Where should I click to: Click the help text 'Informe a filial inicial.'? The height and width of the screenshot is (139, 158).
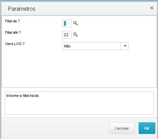tap(23, 96)
